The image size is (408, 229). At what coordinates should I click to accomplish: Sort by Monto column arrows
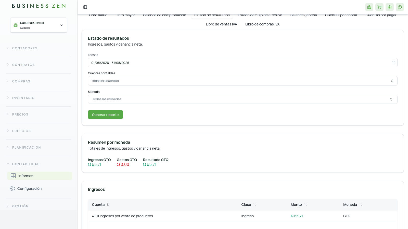pyautogui.click(x=305, y=205)
